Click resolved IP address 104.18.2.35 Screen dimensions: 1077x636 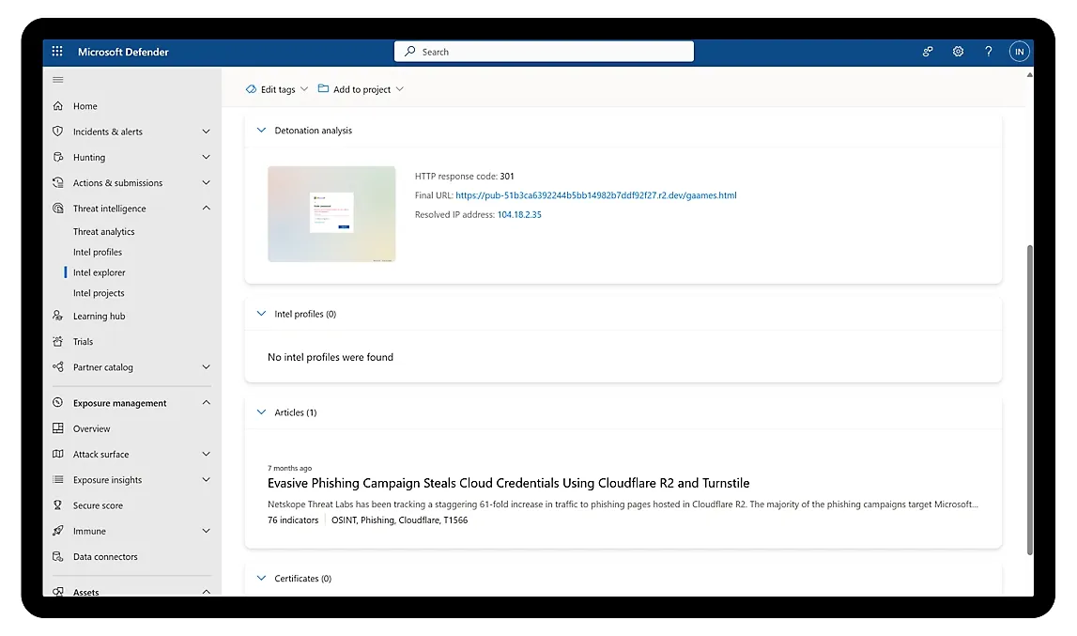click(x=519, y=214)
